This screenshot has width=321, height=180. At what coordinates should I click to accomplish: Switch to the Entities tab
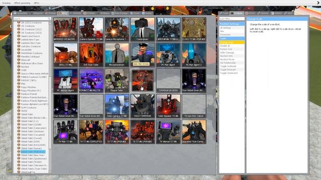coord(50,13)
